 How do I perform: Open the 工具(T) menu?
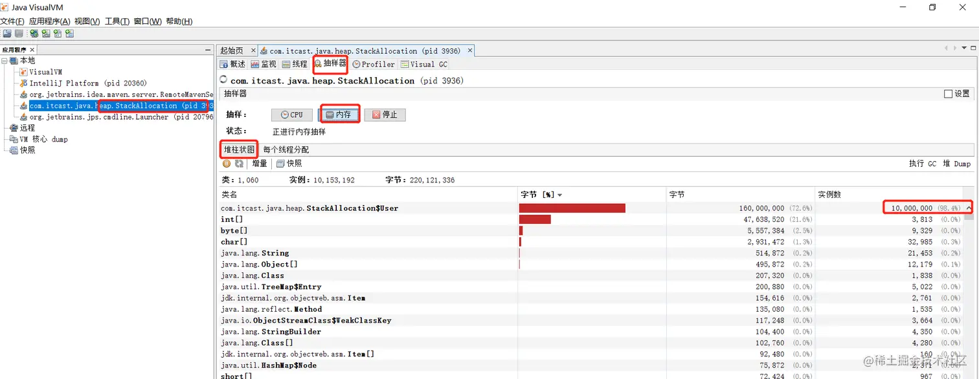[x=117, y=21]
